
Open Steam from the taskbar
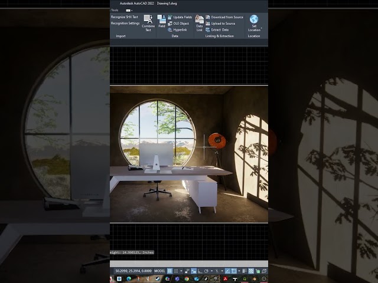[x=158, y=279]
